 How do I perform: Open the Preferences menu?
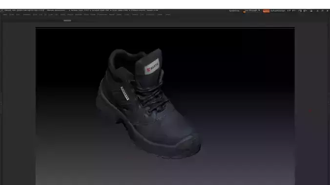tap(102, 15)
